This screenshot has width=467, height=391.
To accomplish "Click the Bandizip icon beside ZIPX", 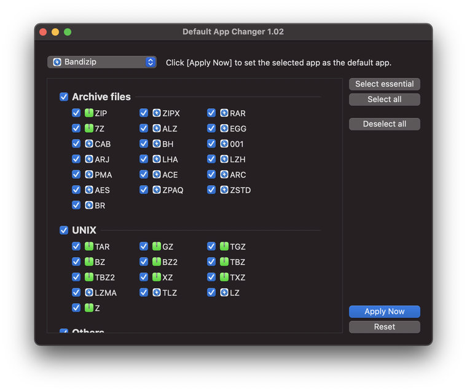I will [156, 113].
